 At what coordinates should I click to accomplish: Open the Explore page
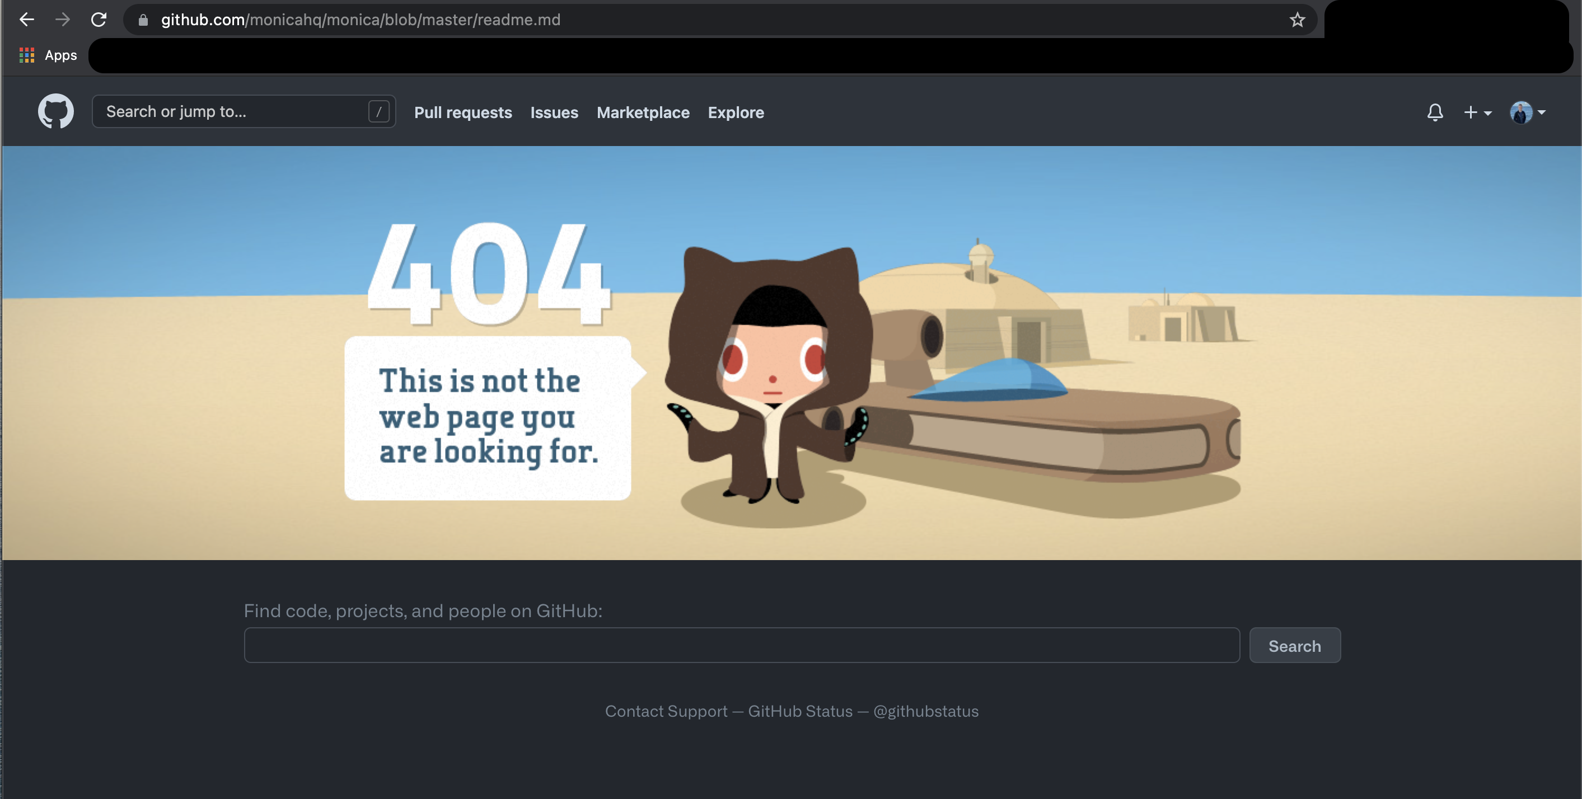click(735, 112)
